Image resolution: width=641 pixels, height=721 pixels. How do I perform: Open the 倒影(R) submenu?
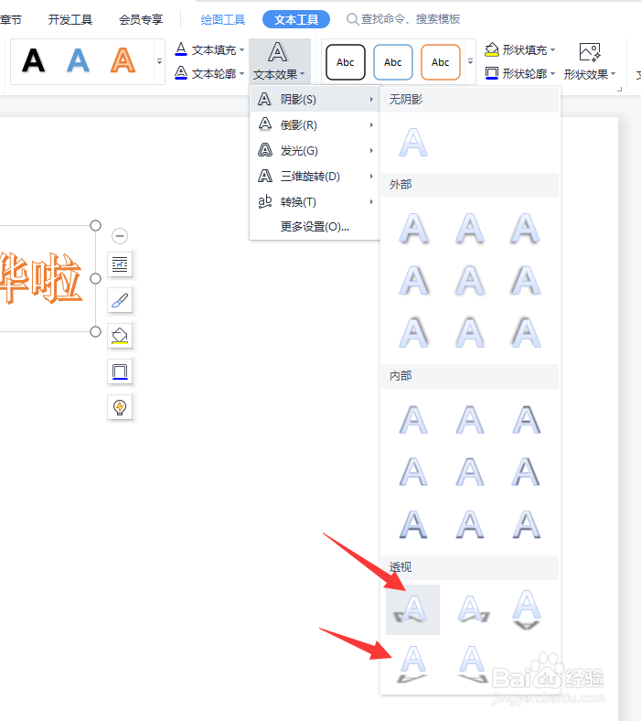315,124
